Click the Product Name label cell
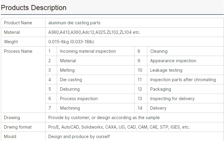 point(18,23)
